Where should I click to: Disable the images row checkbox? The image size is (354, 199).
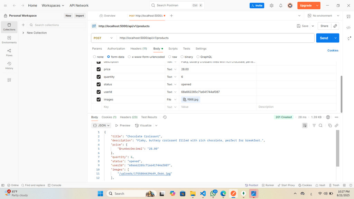click(99, 99)
